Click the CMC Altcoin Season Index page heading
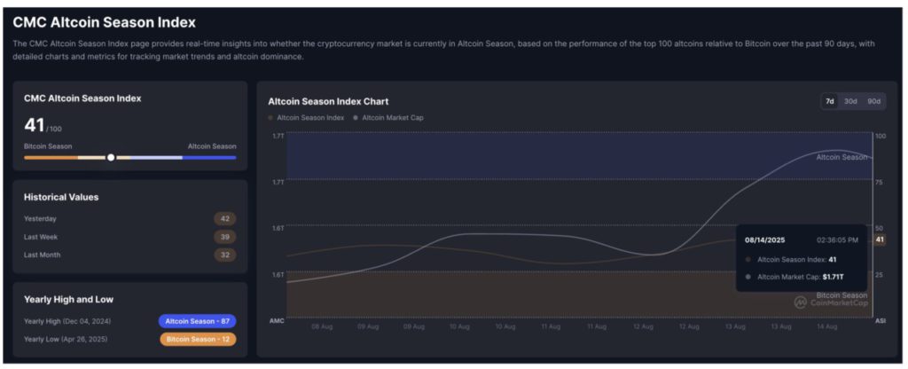 point(105,22)
